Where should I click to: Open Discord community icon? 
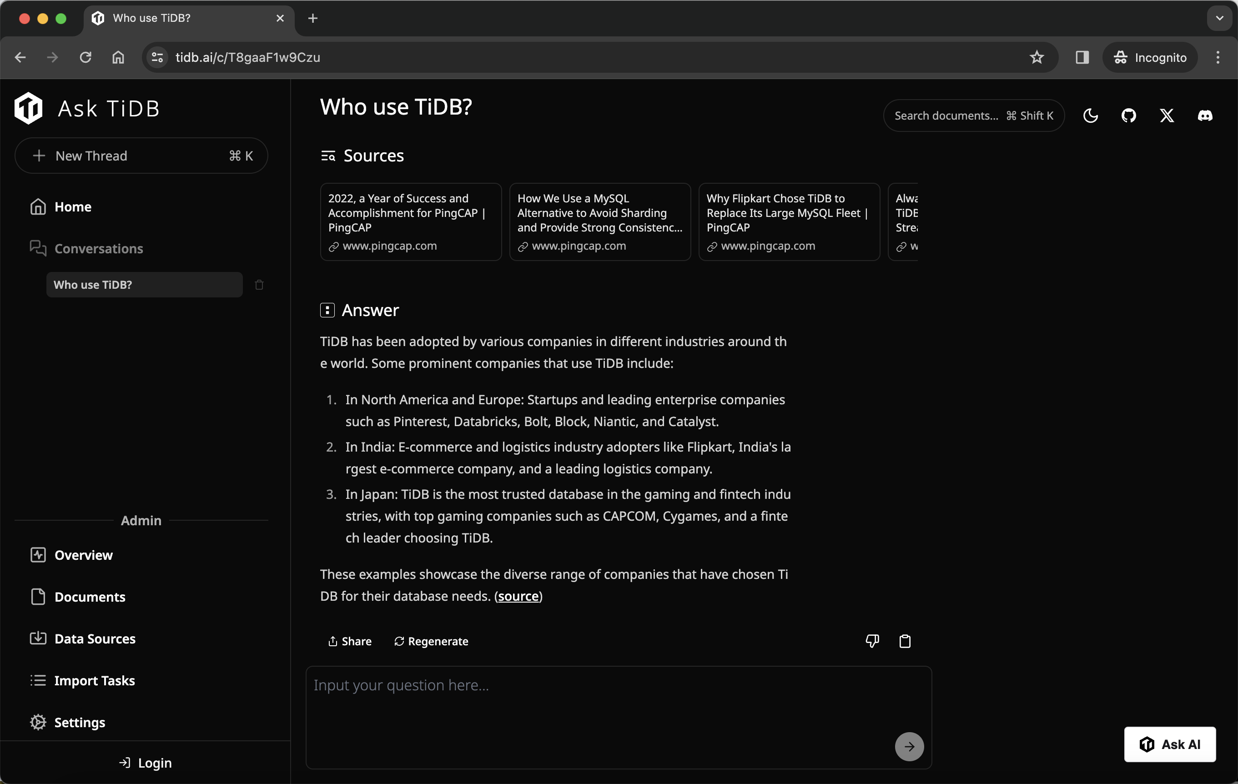(1205, 116)
